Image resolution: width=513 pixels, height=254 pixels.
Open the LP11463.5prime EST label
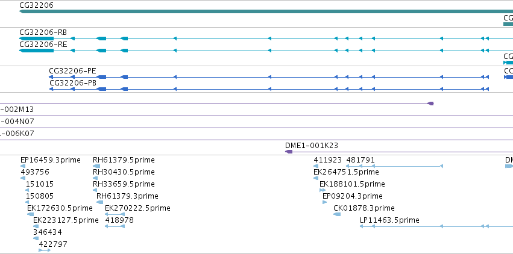coord(389,220)
